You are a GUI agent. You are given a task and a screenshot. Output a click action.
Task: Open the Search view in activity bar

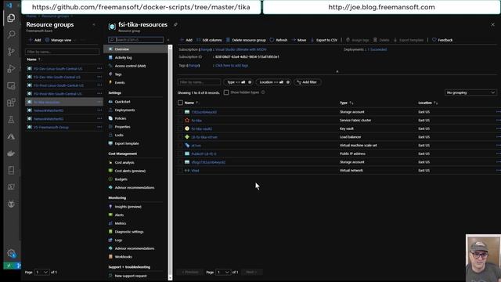tap(11, 34)
